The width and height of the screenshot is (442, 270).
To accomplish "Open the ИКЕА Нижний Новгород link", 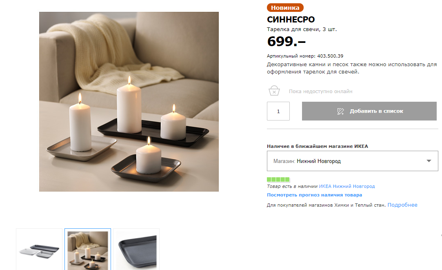I will tap(347, 186).
